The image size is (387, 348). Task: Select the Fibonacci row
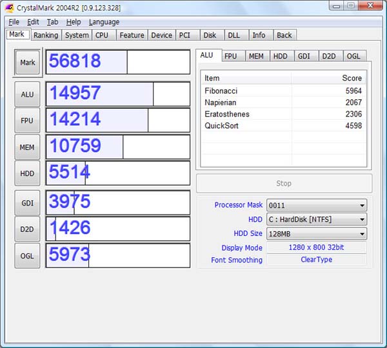tap(283, 91)
